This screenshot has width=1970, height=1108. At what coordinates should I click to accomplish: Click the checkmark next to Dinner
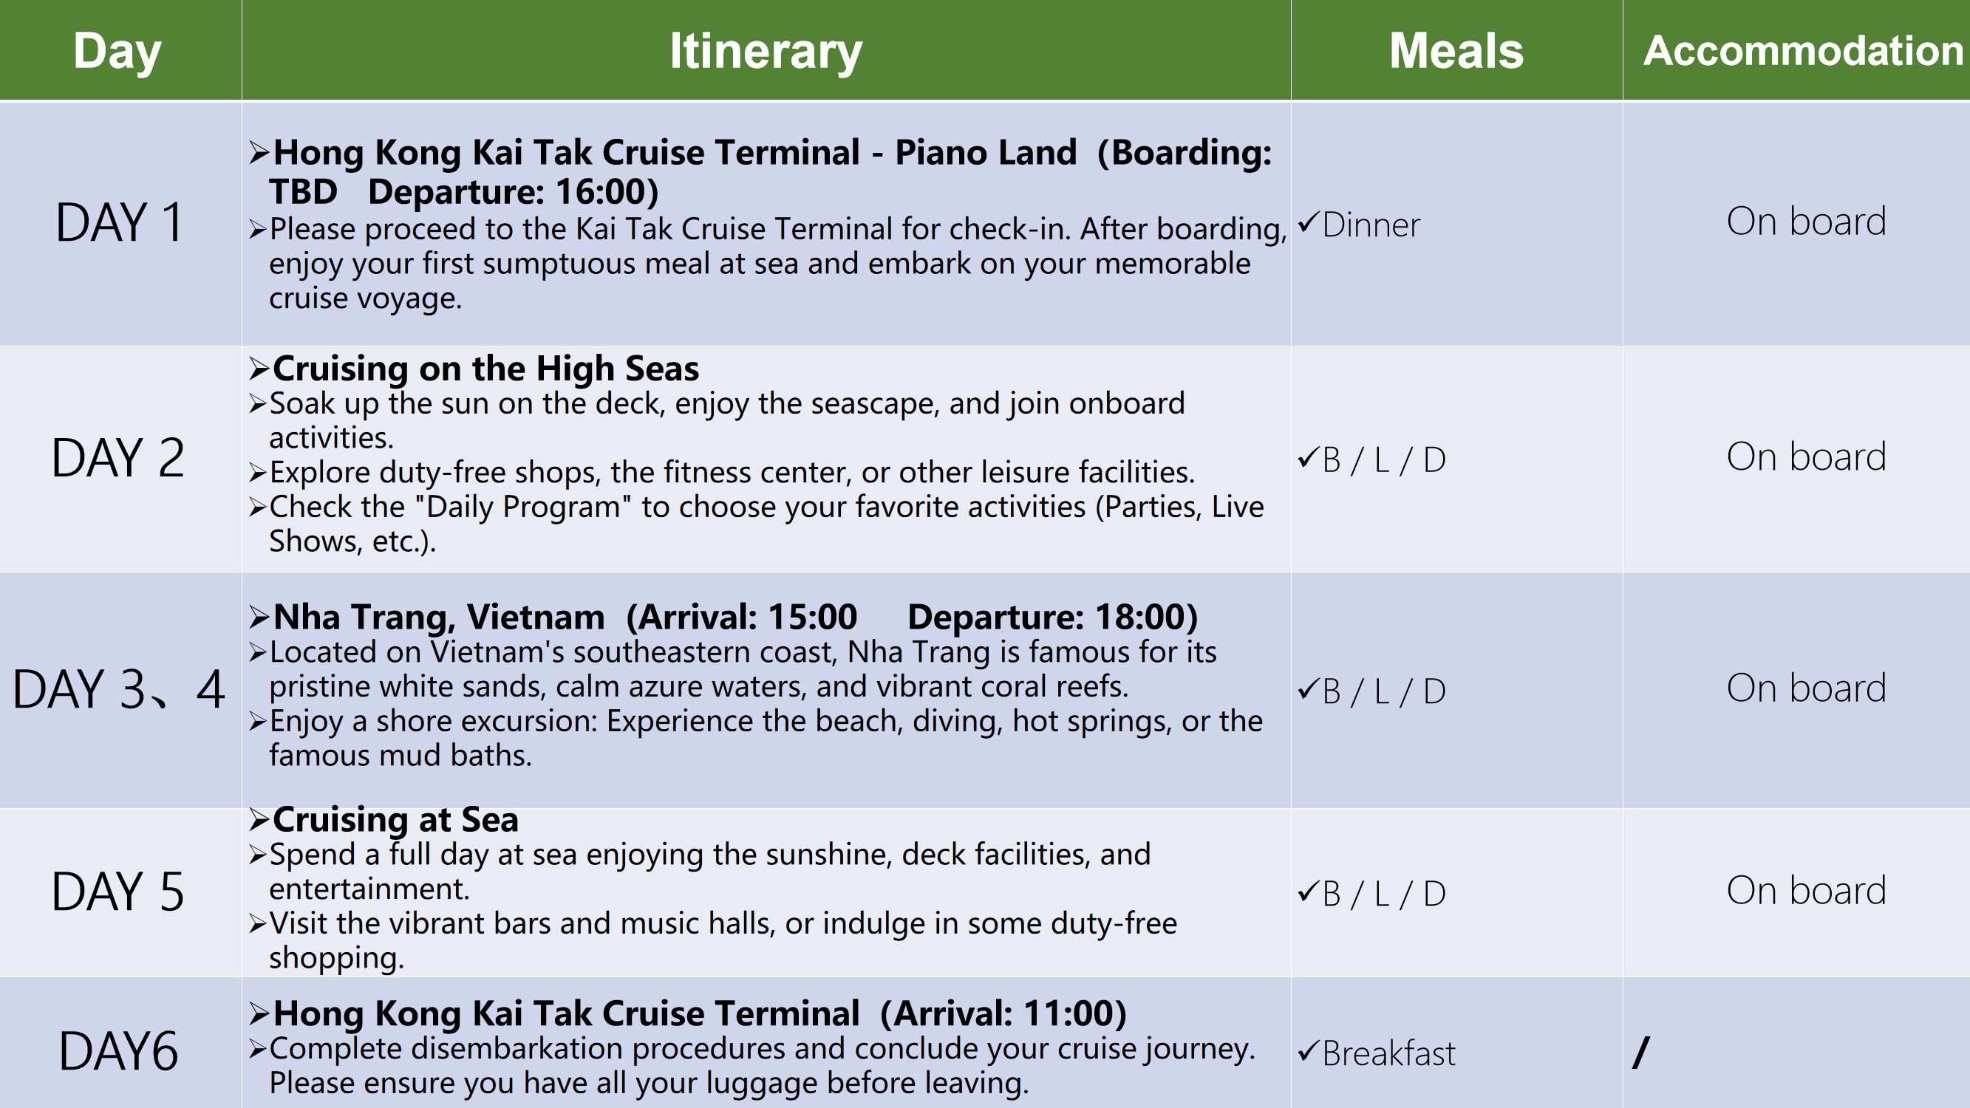click(1309, 223)
